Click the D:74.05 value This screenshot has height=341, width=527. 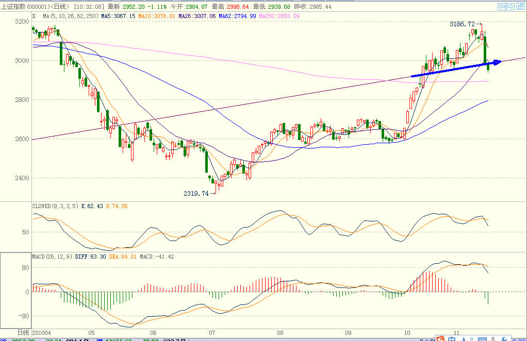117,206
